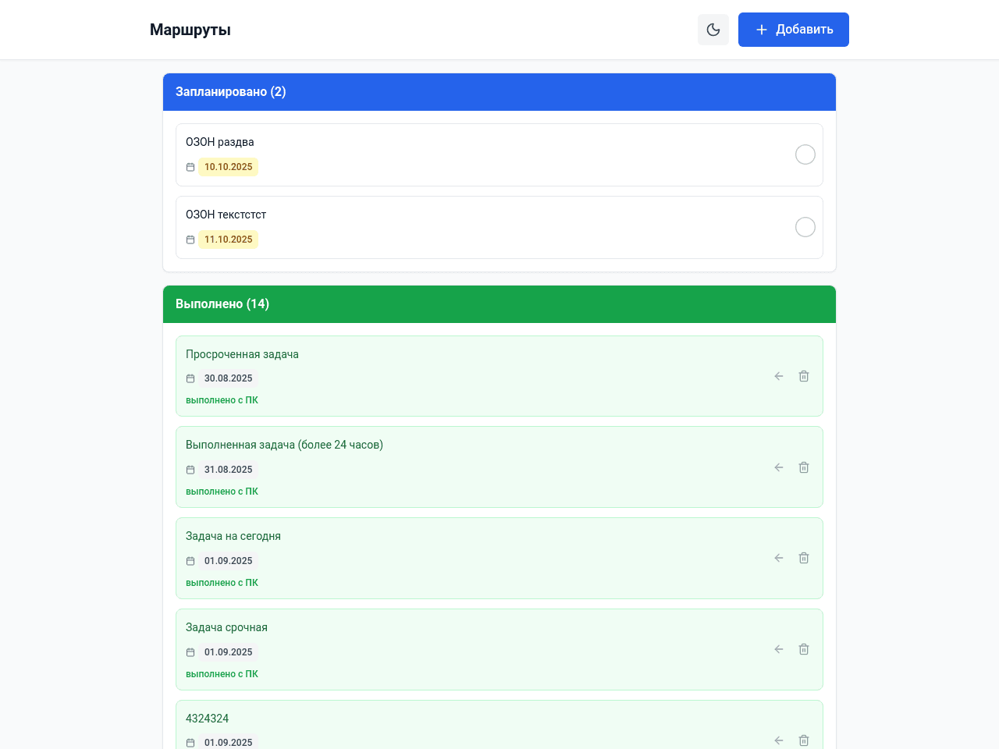Image resolution: width=999 pixels, height=749 pixels.
Task: Delete Просроченная задача with its trash icon
Action: coord(804,376)
